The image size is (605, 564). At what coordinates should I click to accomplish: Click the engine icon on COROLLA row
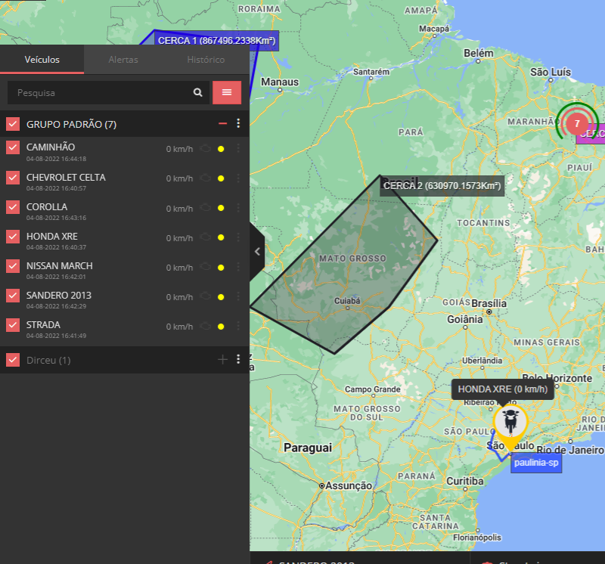(205, 208)
